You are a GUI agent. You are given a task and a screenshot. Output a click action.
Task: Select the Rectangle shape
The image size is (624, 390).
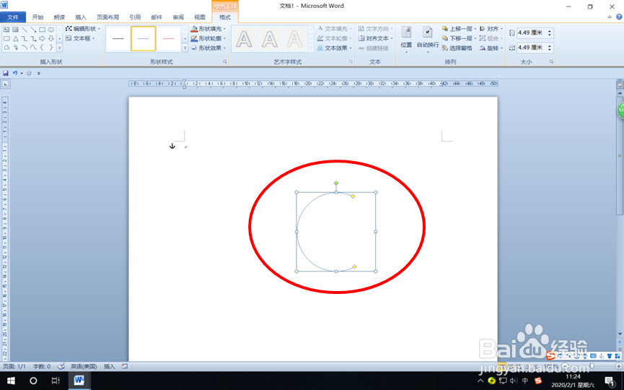[x=42, y=30]
